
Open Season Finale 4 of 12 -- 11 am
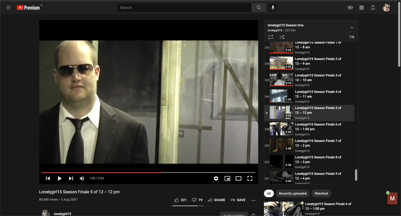tap(309, 96)
